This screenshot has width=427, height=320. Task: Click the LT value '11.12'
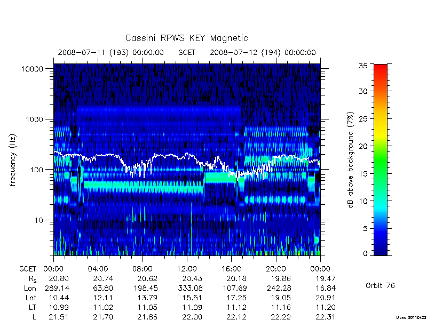click(237, 308)
